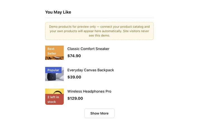
Task: Click the yellow top of the headphones thumbnail
Action: click(54, 91)
